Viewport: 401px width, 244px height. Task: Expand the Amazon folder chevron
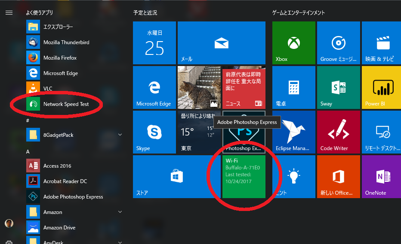(x=120, y=212)
